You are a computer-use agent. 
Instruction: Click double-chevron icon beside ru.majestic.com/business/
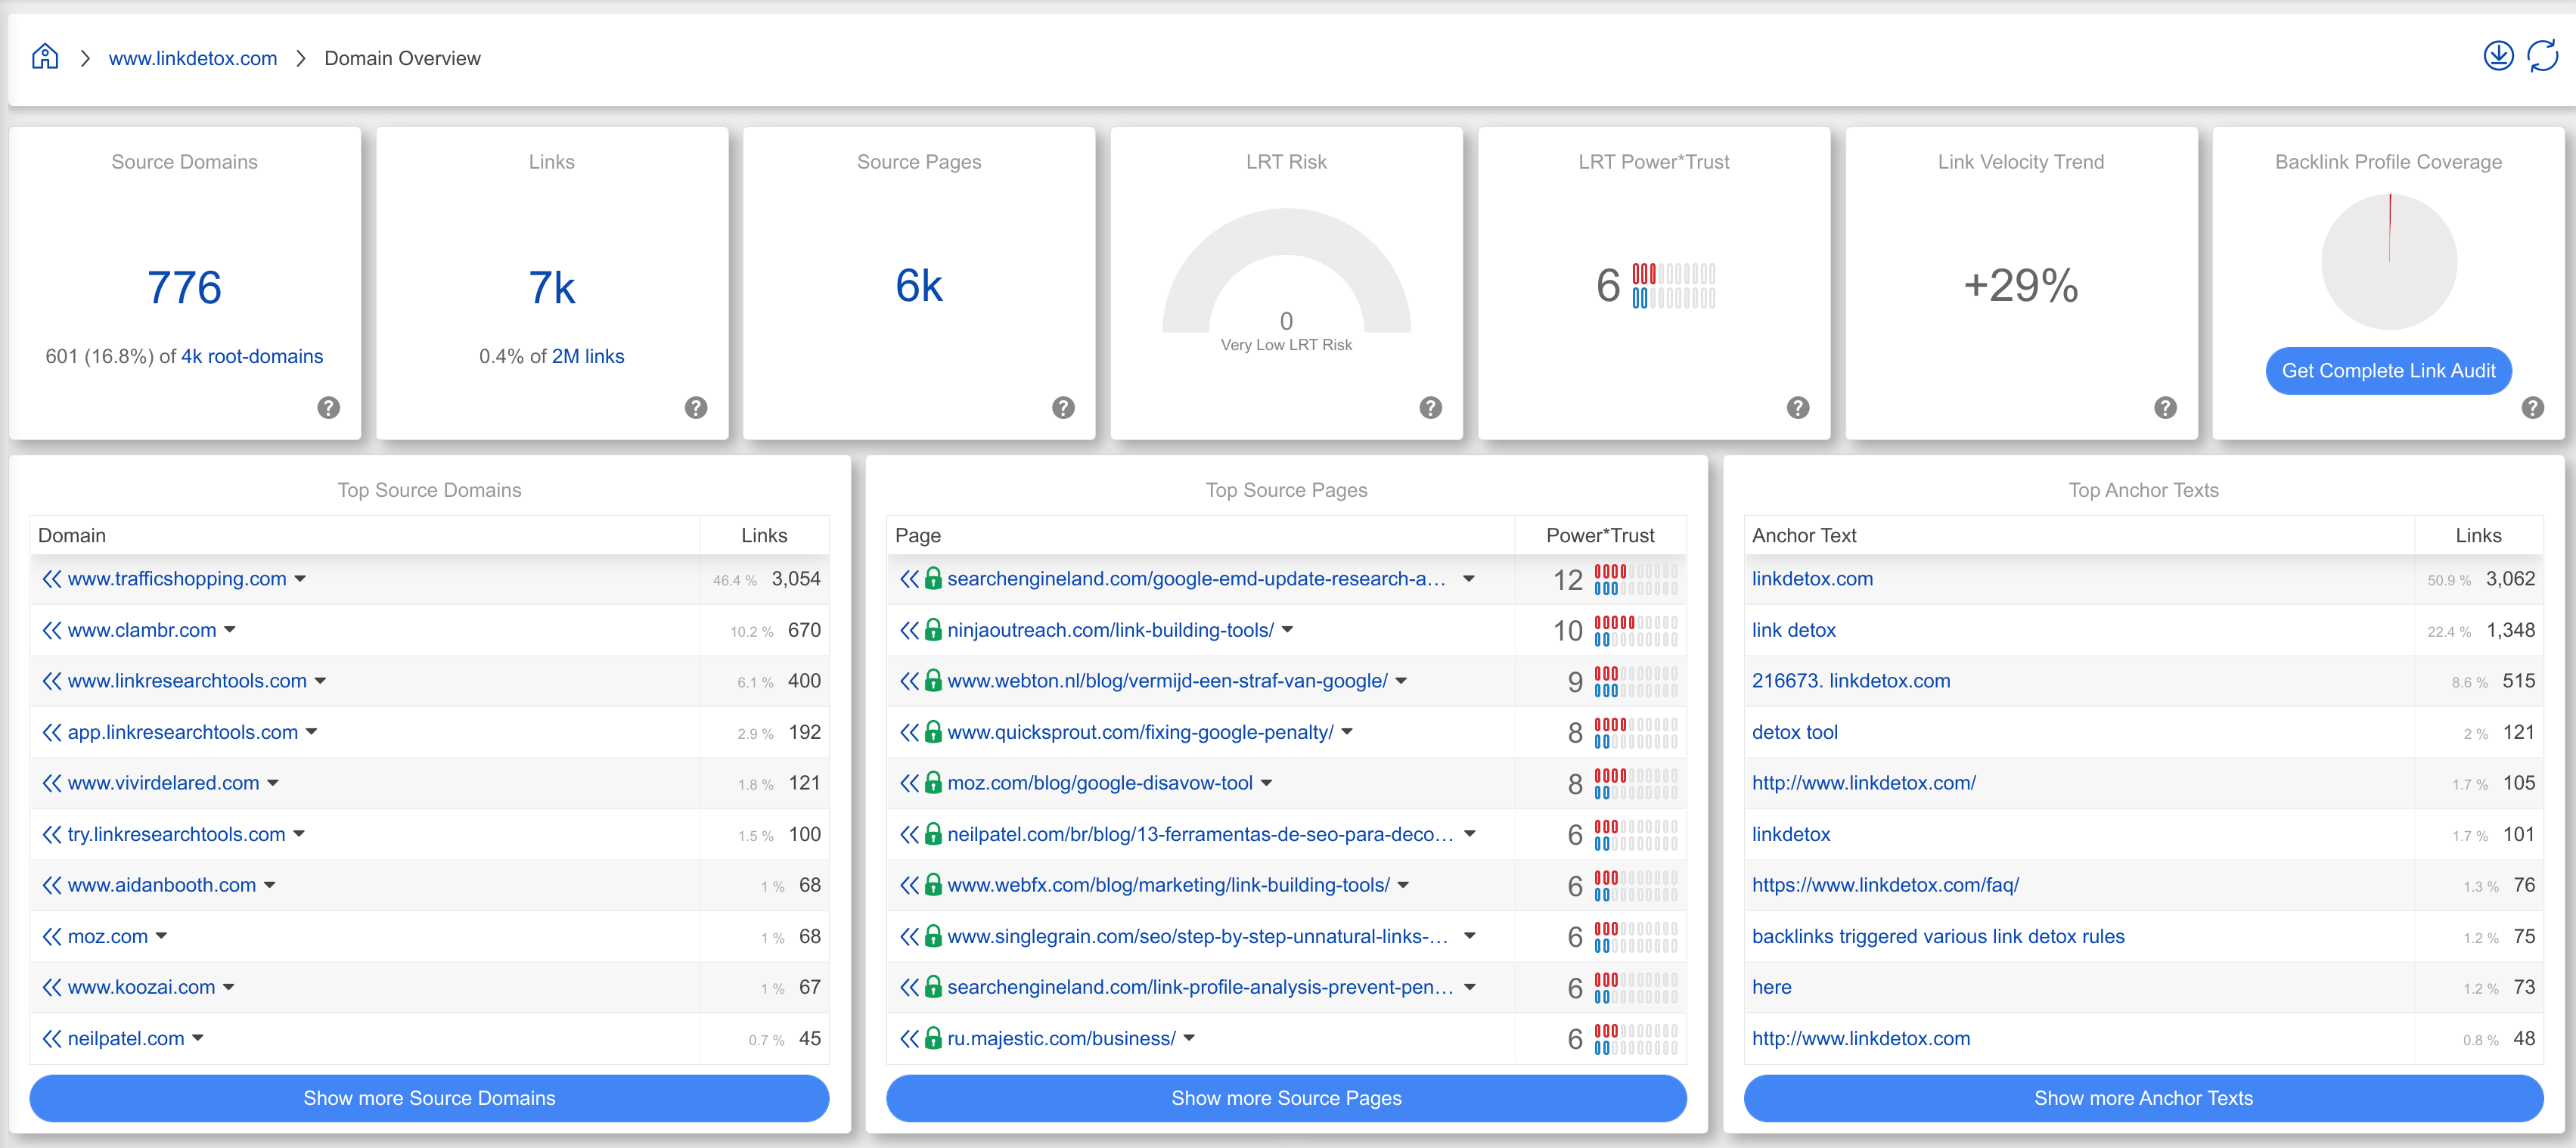pyautogui.click(x=908, y=1038)
